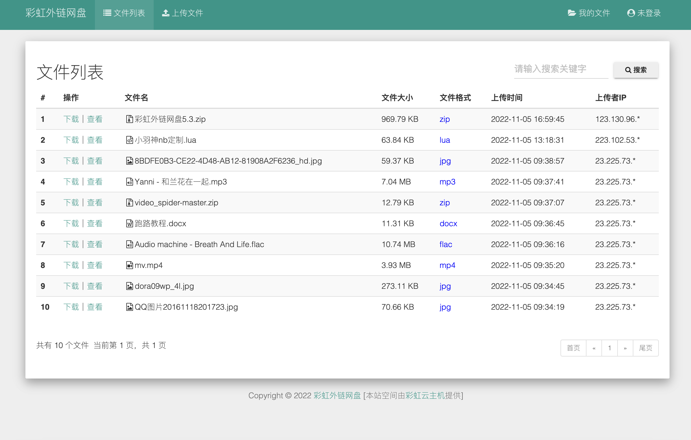Image resolution: width=691 pixels, height=440 pixels.
Task: View video_spider-master.zip via 查看
Action: tap(95, 203)
